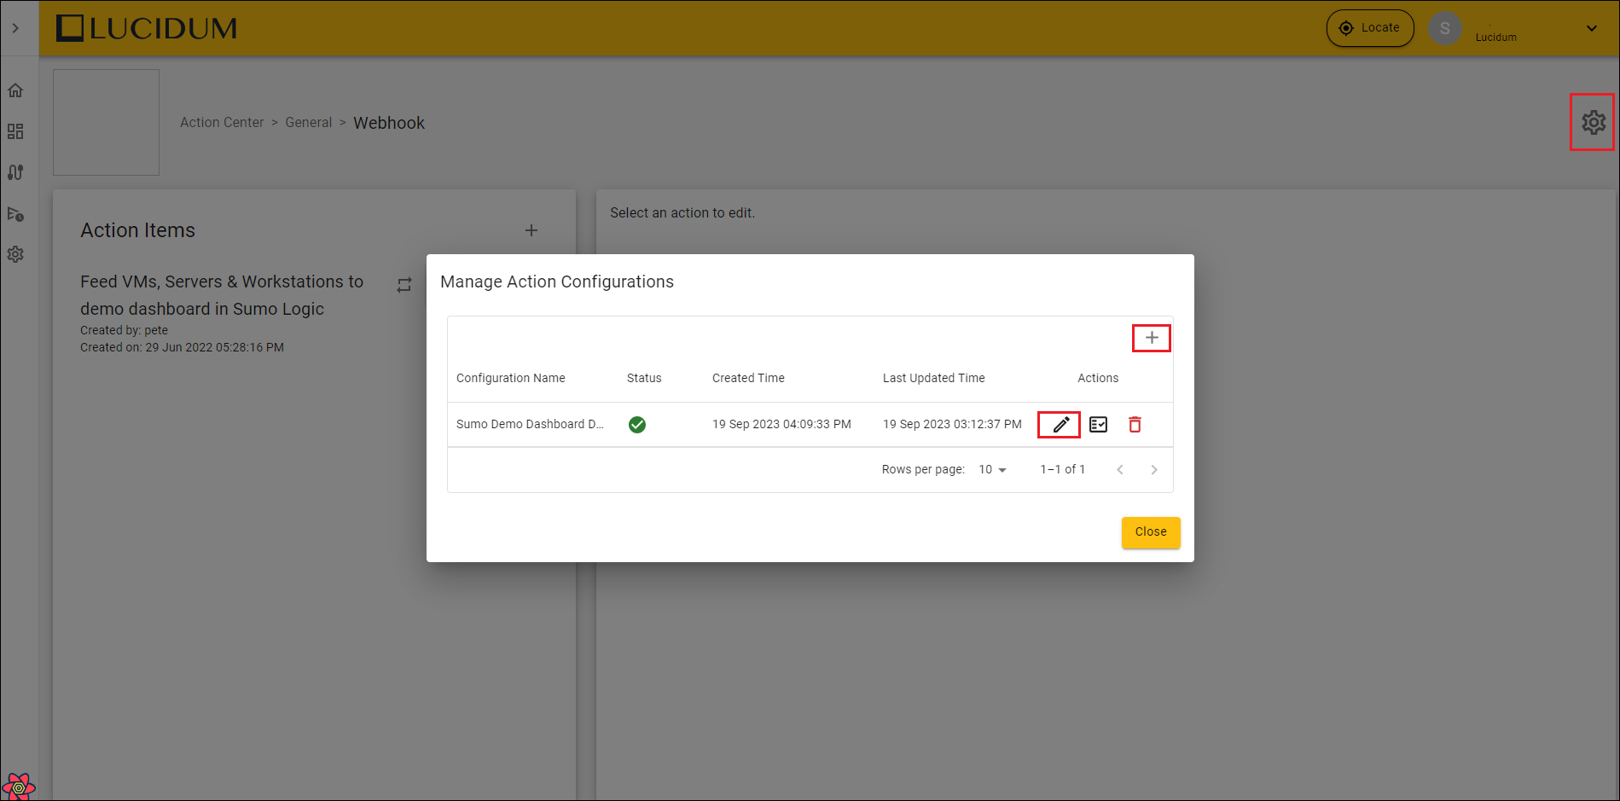This screenshot has height=801, width=1620.
Task: Click the Lucidum account name
Action: pyautogui.click(x=1496, y=37)
